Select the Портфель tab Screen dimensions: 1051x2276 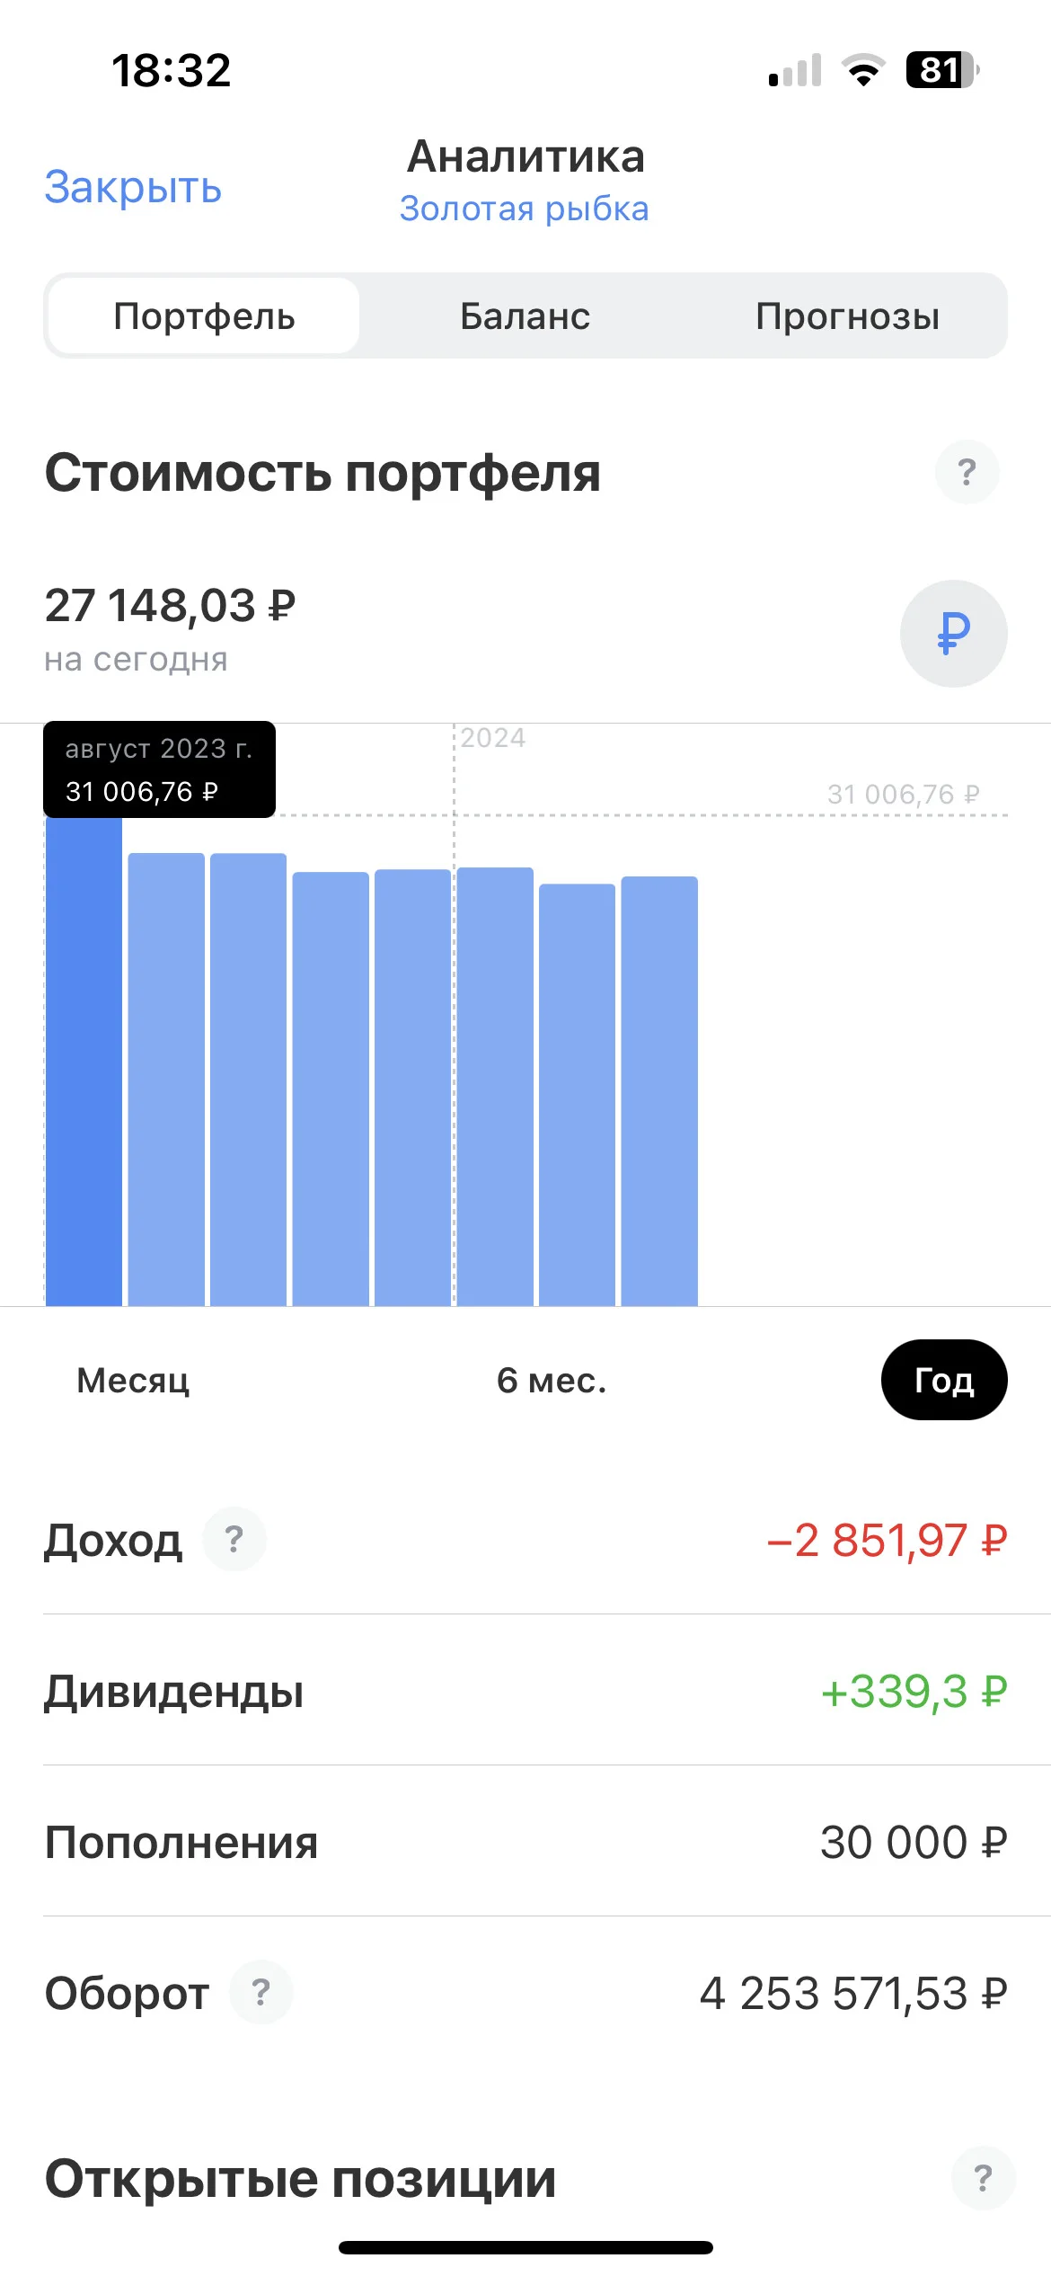[x=204, y=316]
